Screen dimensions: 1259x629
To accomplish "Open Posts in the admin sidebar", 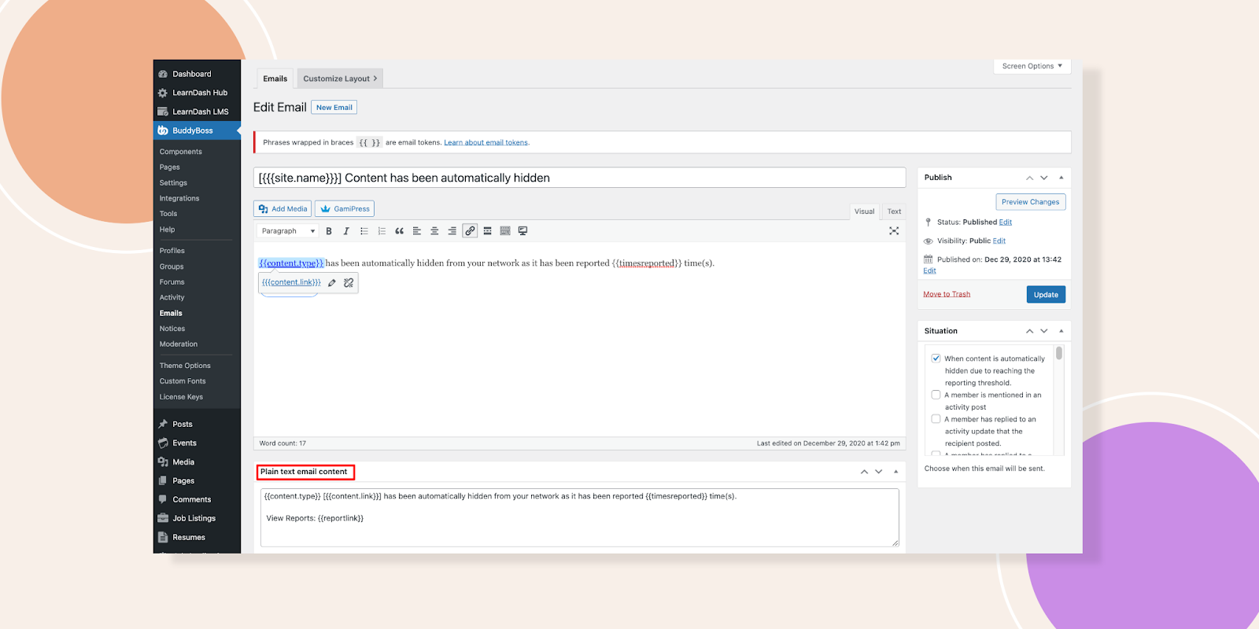I will [x=197, y=425].
